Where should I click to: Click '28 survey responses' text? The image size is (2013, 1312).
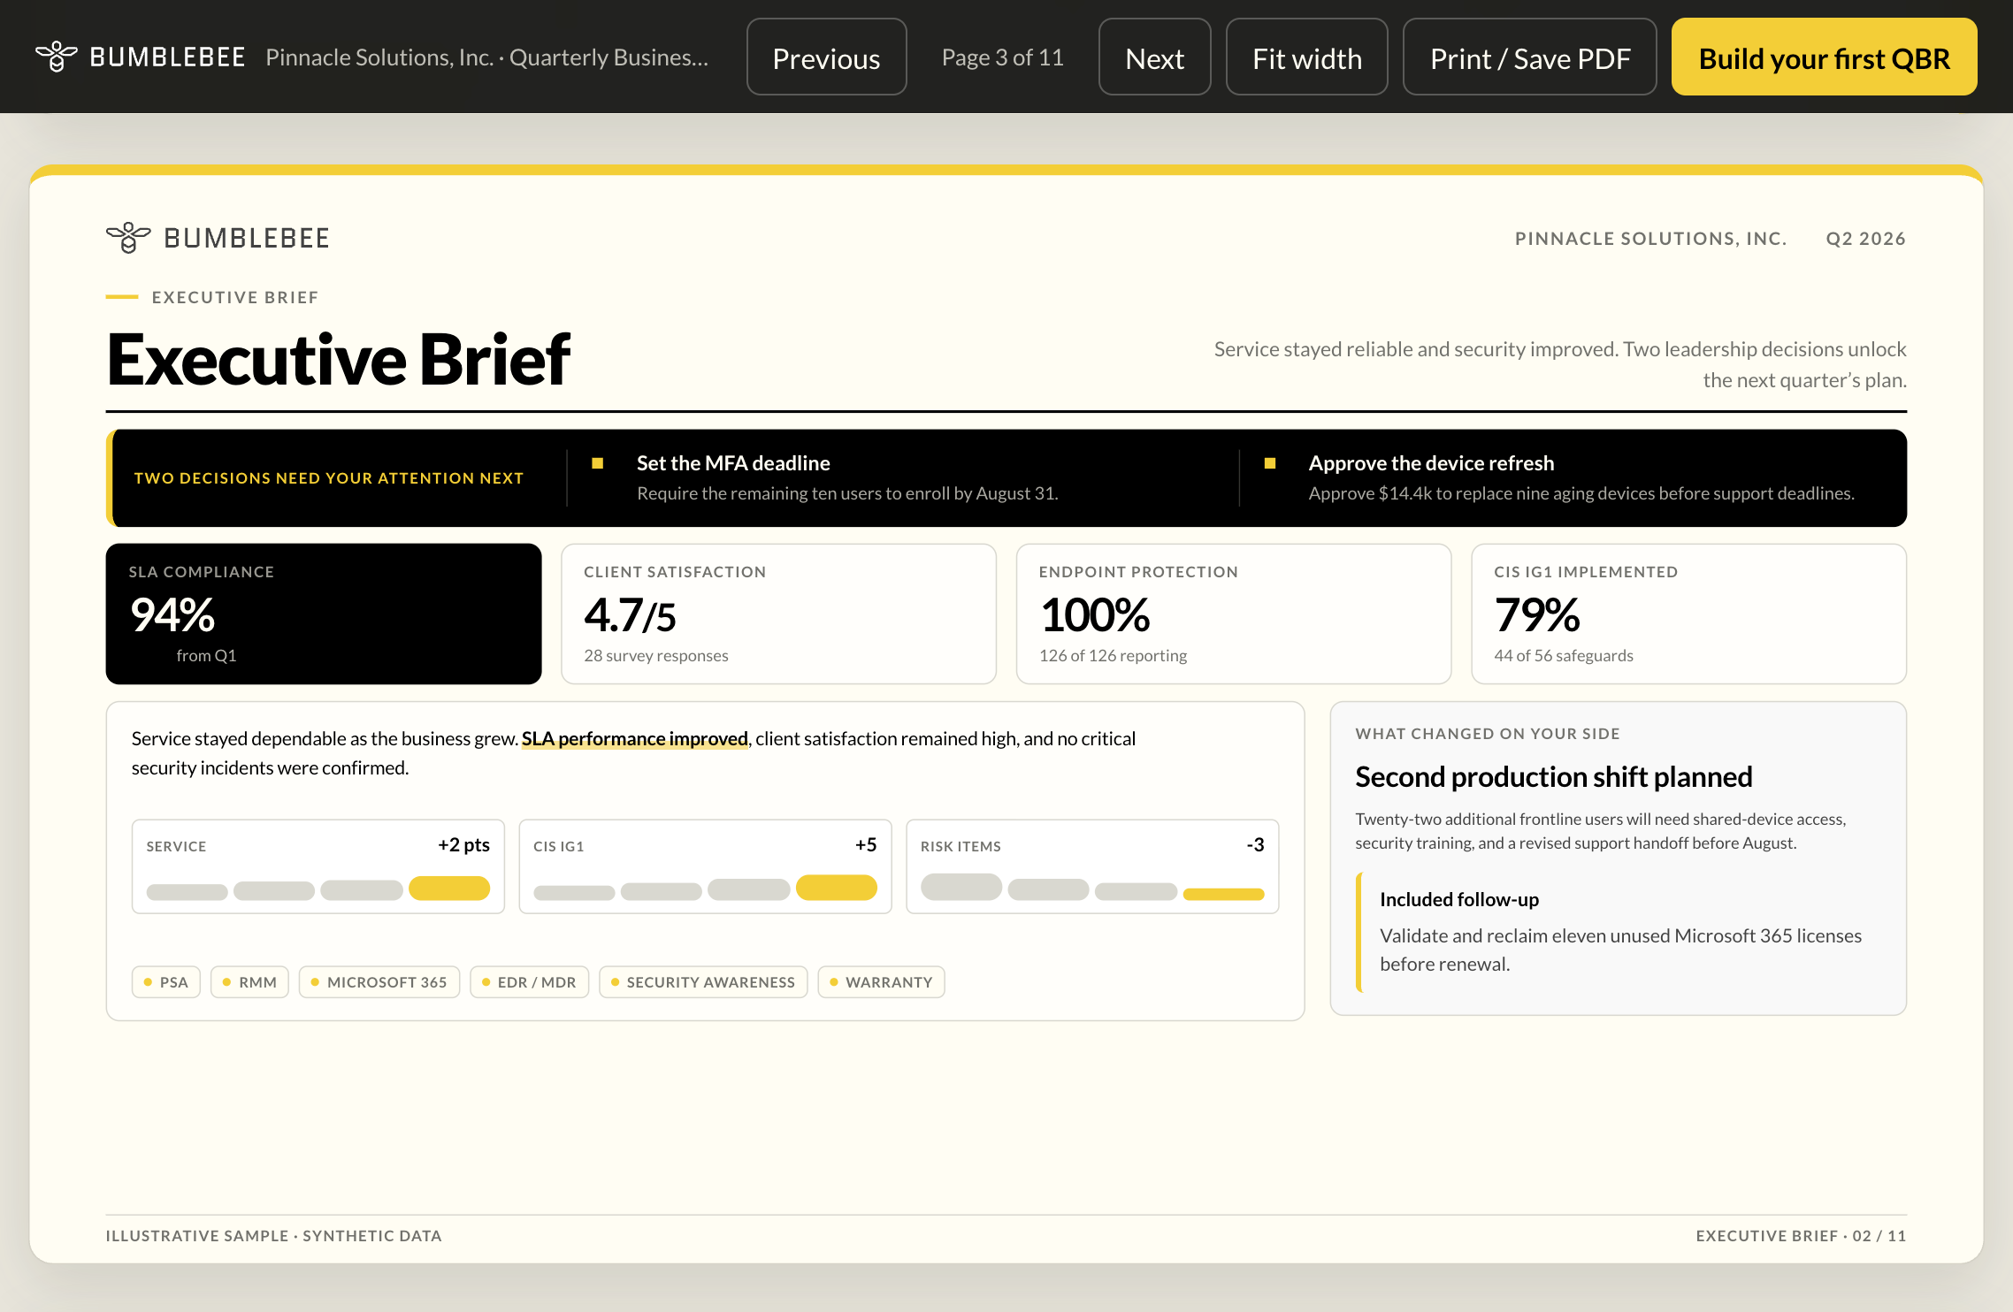[656, 655]
